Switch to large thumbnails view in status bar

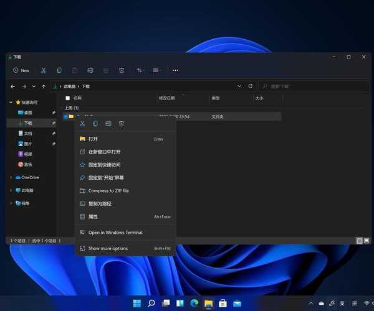point(366,240)
